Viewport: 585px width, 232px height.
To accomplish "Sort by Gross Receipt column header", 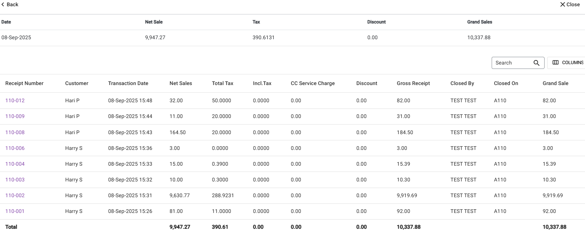I will click(x=413, y=83).
